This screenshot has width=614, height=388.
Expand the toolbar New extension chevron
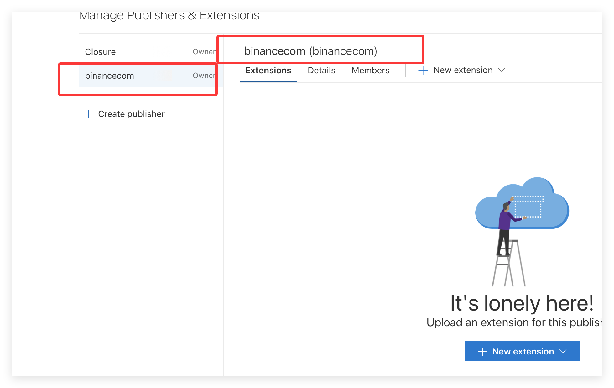point(502,70)
